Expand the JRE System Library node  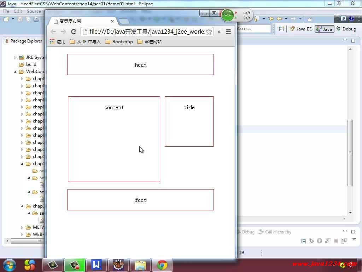click(15, 57)
